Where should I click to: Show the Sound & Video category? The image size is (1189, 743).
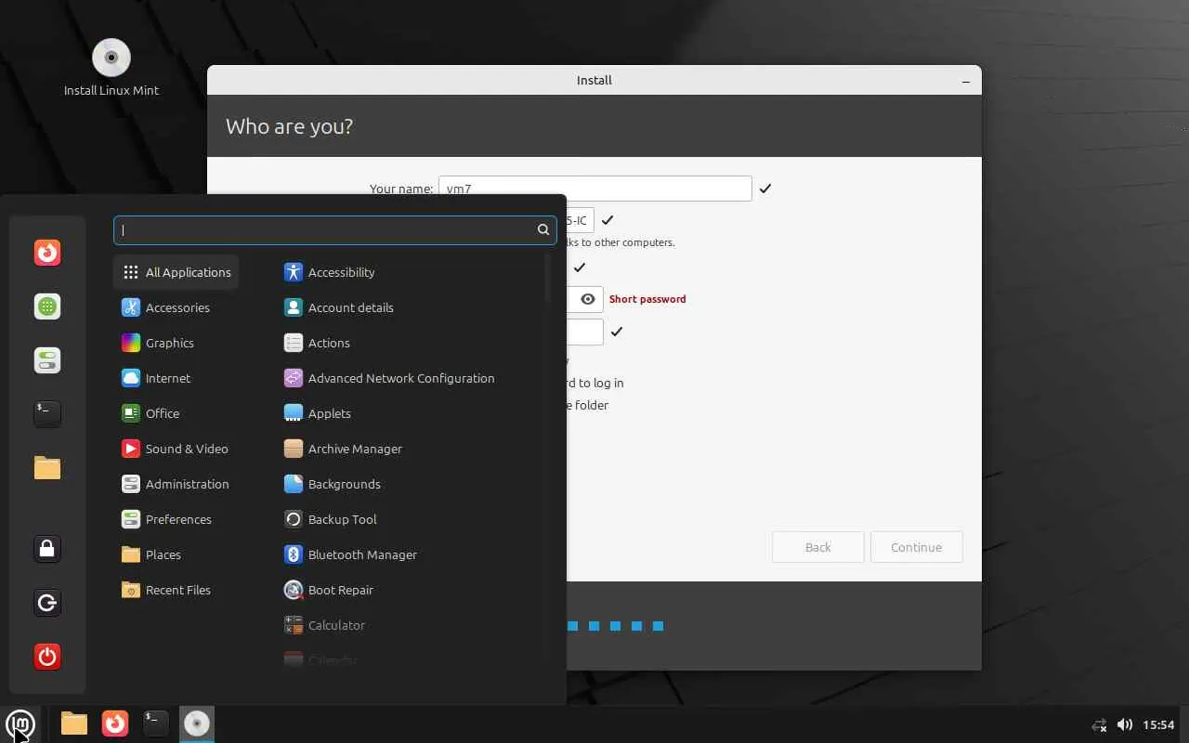[x=176, y=449]
